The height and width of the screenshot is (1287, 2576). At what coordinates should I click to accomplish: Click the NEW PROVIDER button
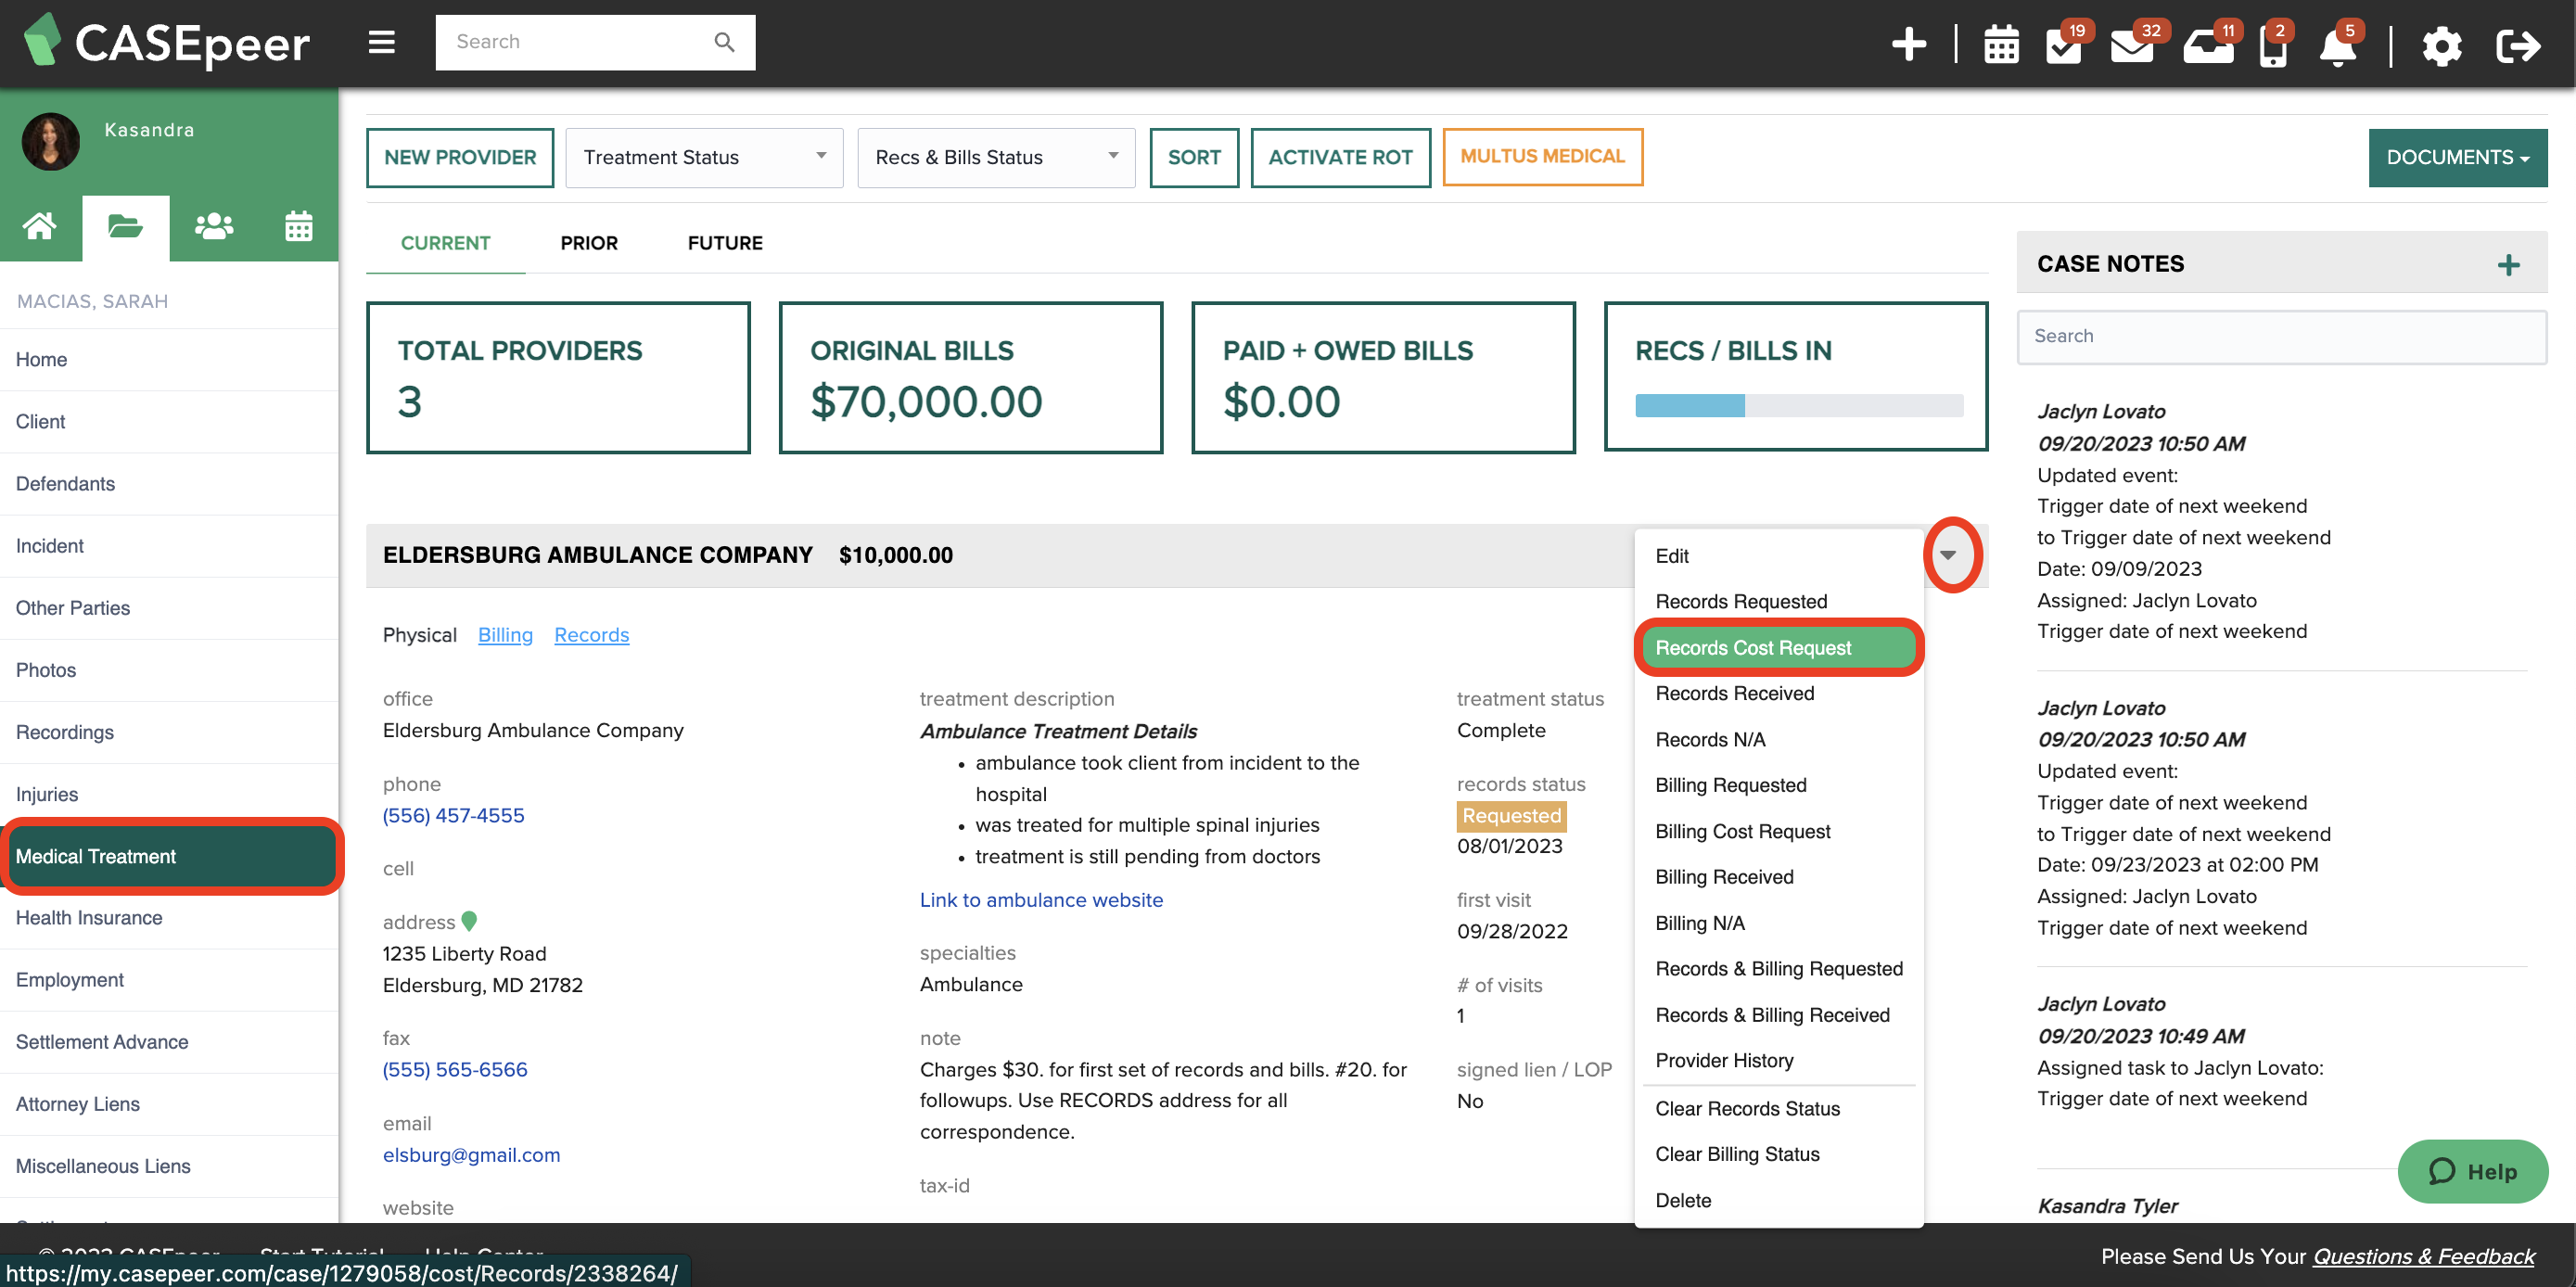(459, 157)
